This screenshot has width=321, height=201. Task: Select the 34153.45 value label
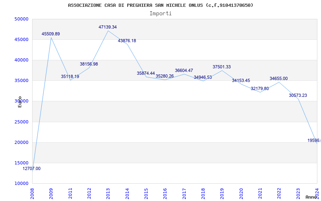241,80
